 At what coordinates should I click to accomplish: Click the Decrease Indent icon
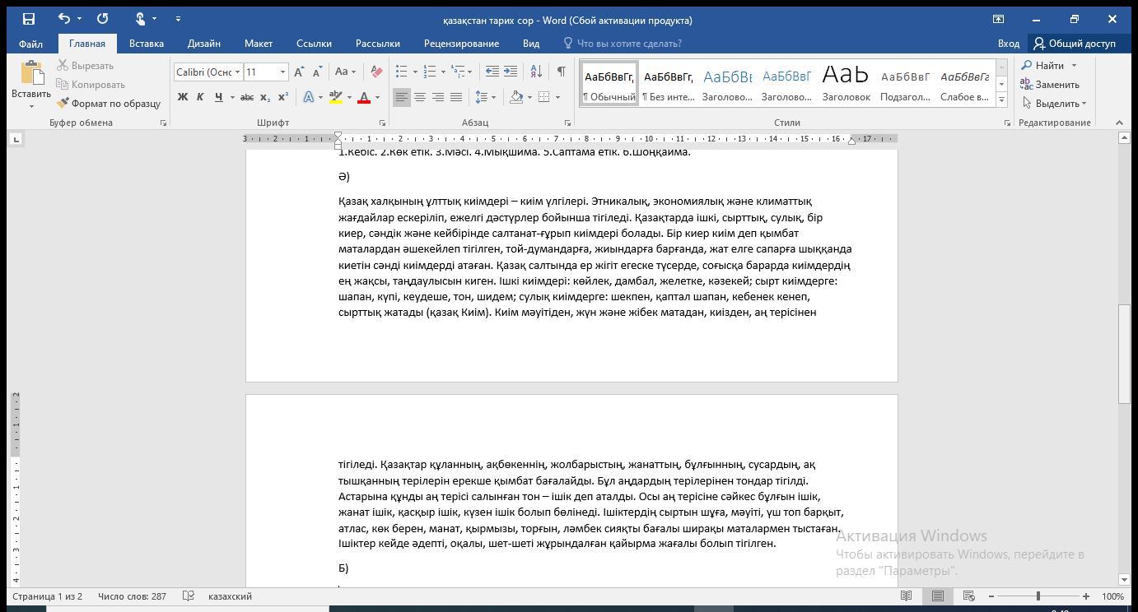[492, 72]
